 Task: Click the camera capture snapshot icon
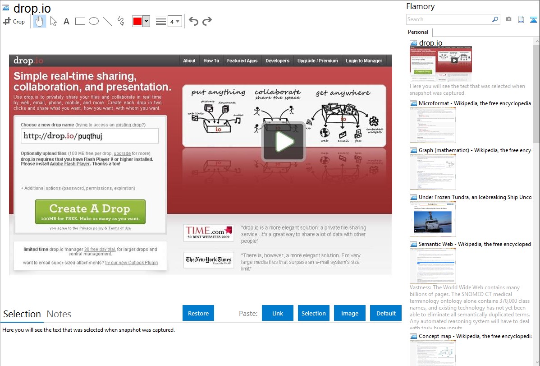[508, 19]
